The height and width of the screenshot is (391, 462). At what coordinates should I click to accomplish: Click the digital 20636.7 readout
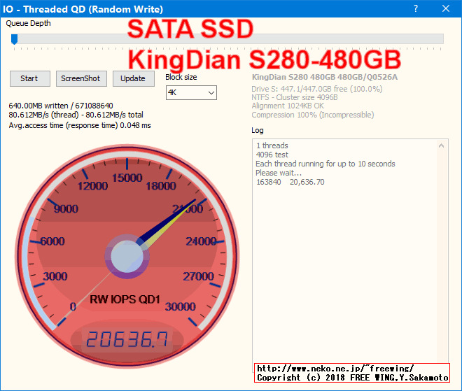[127, 339]
